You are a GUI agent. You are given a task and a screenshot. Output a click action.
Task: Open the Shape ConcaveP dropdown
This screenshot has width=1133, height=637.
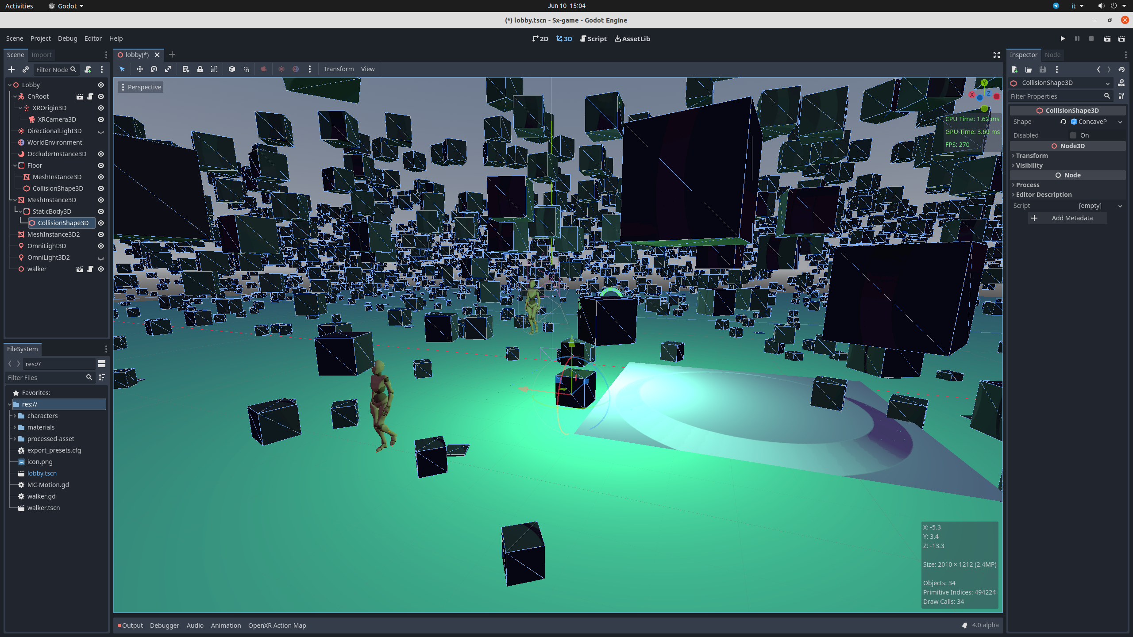tap(1120, 122)
